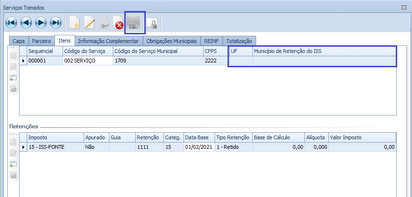Click the undo arrow toolbar icon

[x=104, y=23]
